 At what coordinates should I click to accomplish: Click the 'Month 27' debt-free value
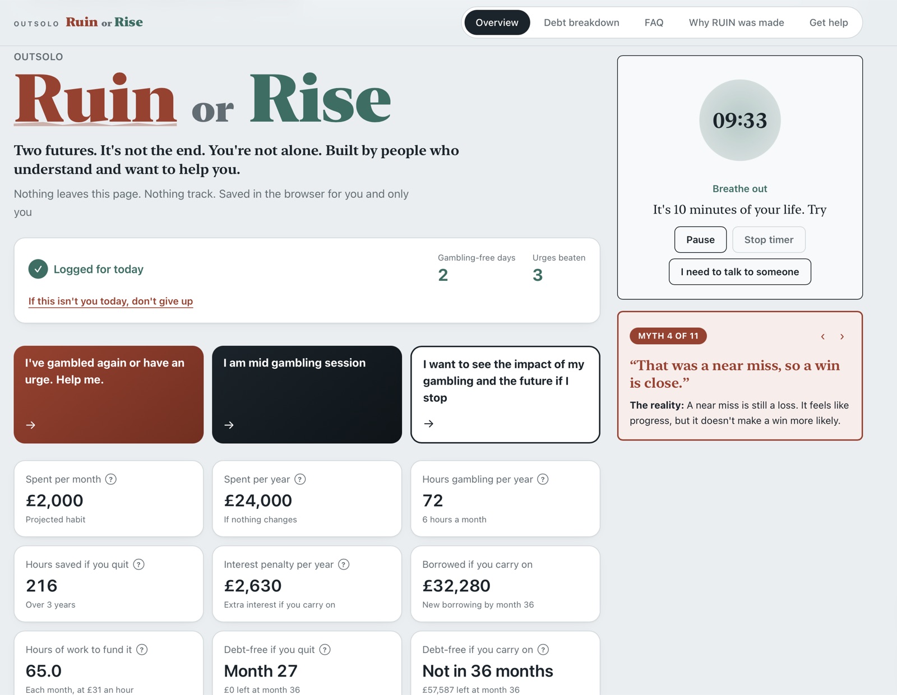[x=261, y=671]
